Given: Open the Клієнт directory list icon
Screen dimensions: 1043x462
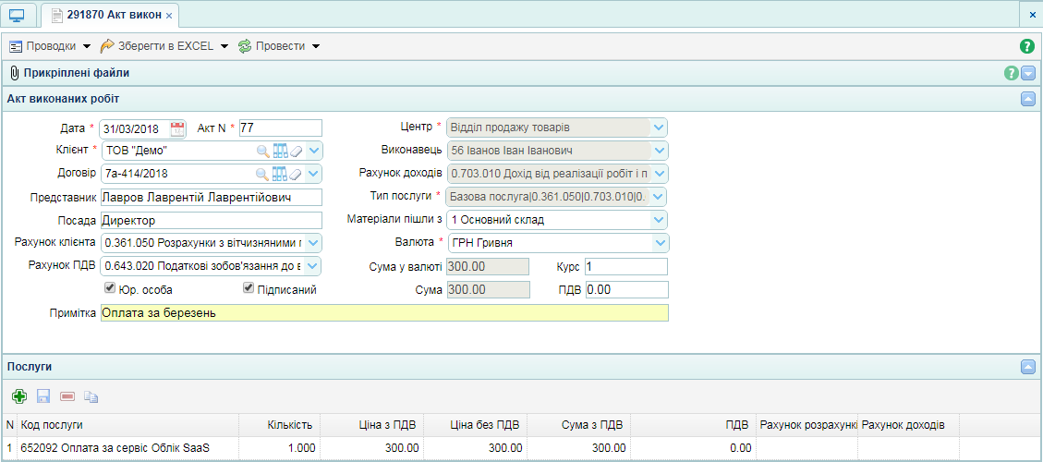Looking at the screenshot, I should pos(280,151).
